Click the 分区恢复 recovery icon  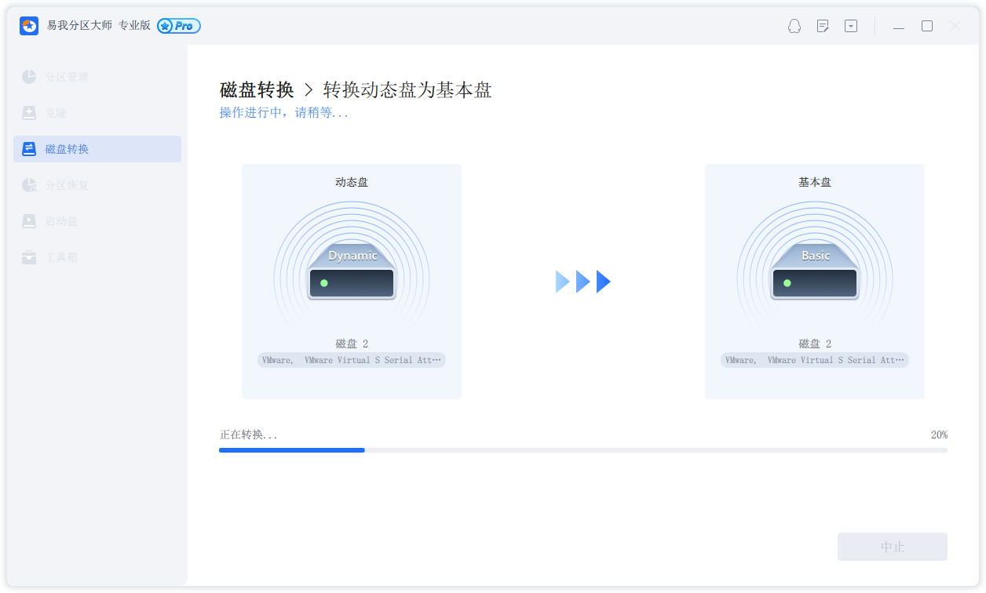coord(29,185)
